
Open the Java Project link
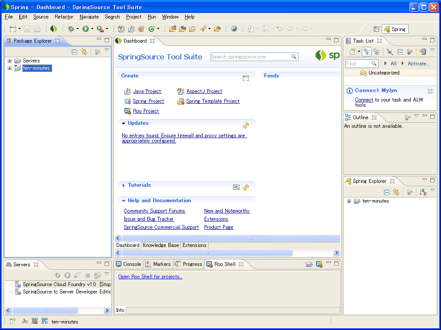click(x=147, y=91)
